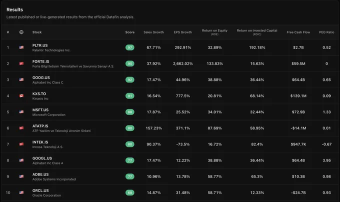Click the globe icon column header

click(x=21, y=32)
